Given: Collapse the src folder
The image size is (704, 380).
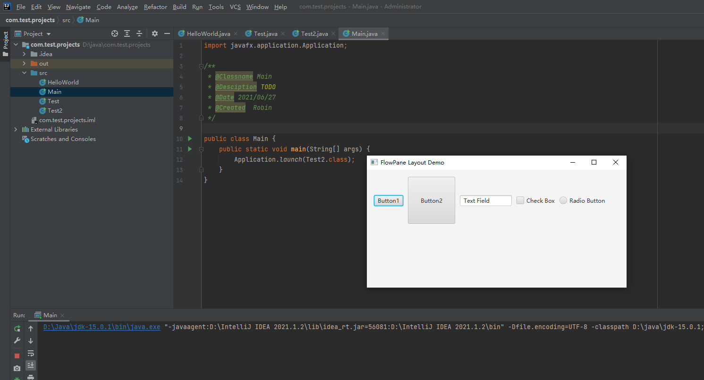Looking at the screenshot, I should pos(24,73).
